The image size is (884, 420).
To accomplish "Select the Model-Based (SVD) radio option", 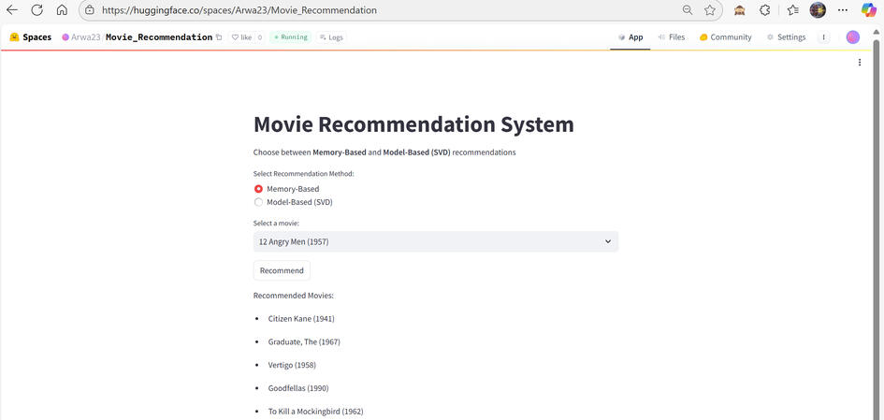I will point(259,202).
